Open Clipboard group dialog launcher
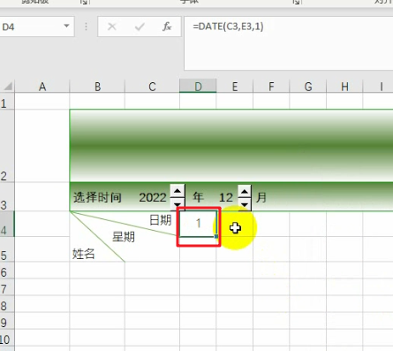The height and width of the screenshot is (351, 393). (x=84, y=2)
